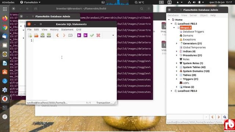Expand the Procedures (21) node
This screenshot has width=235, height=132.
(x=177, y=55)
